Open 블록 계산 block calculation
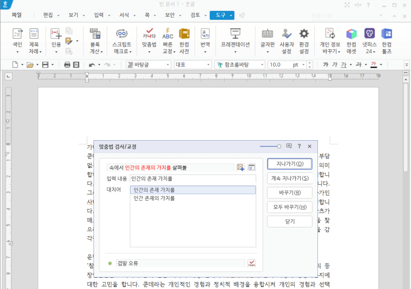Viewport: 411px width, 289px height. 95,40
